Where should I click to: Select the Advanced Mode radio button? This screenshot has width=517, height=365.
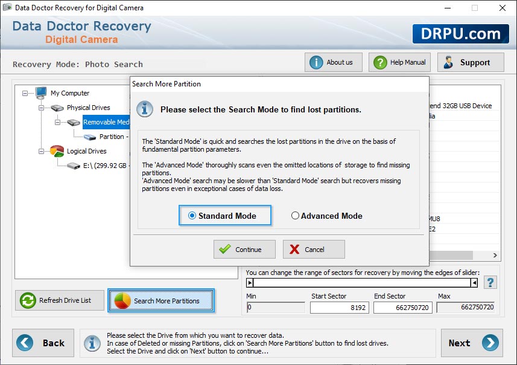[x=295, y=216]
